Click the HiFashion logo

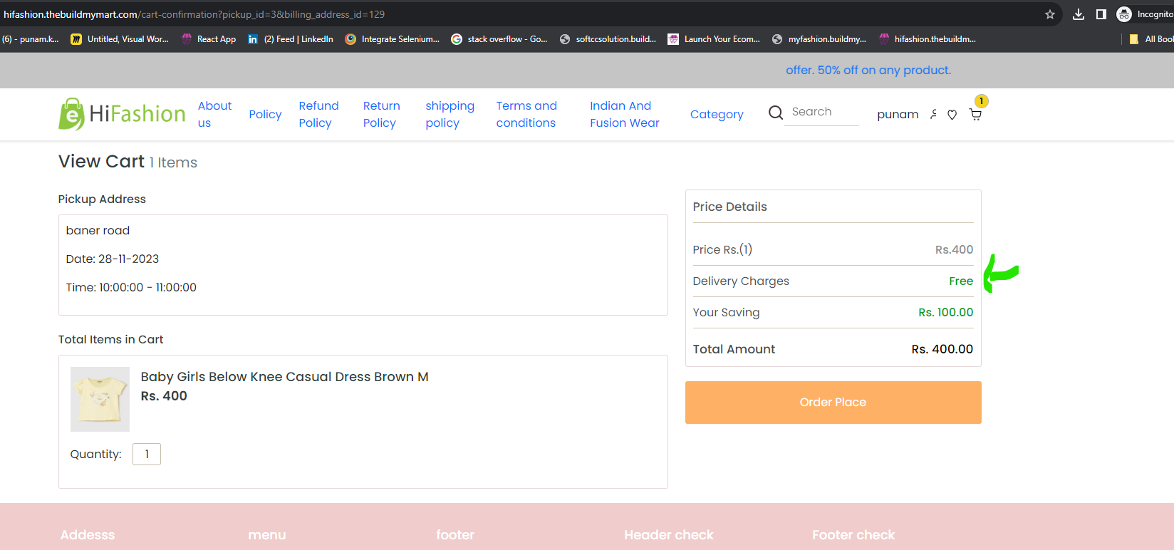click(x=122, y=114)
